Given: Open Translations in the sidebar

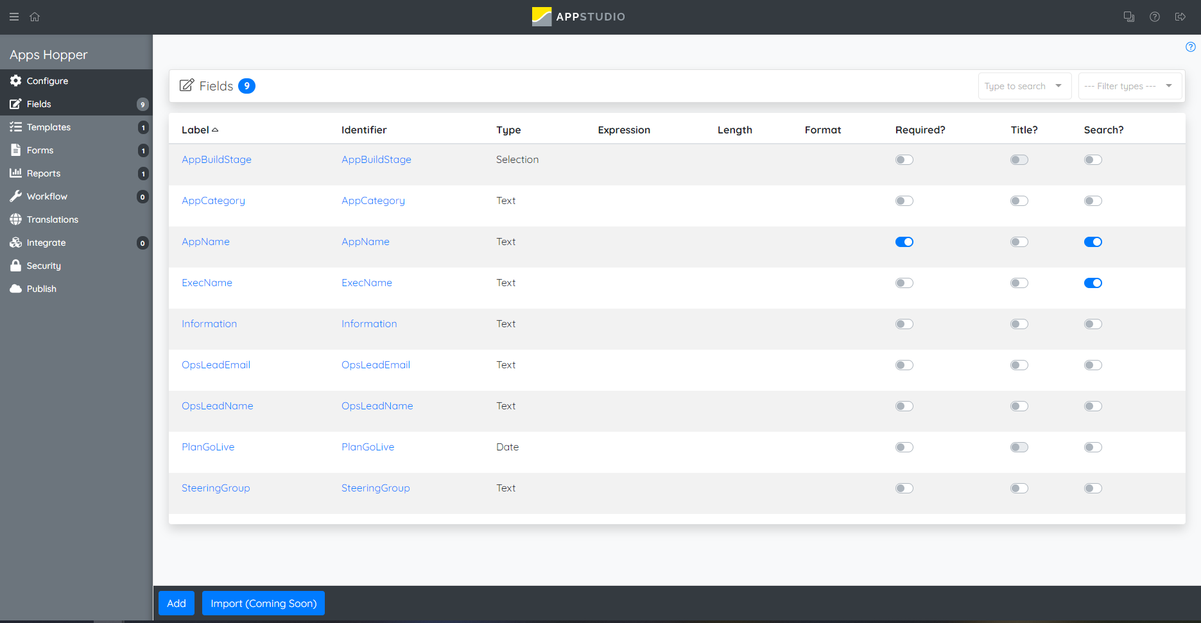Looking at the screenshot, I should pyautogui.click(x=76, y=219).
